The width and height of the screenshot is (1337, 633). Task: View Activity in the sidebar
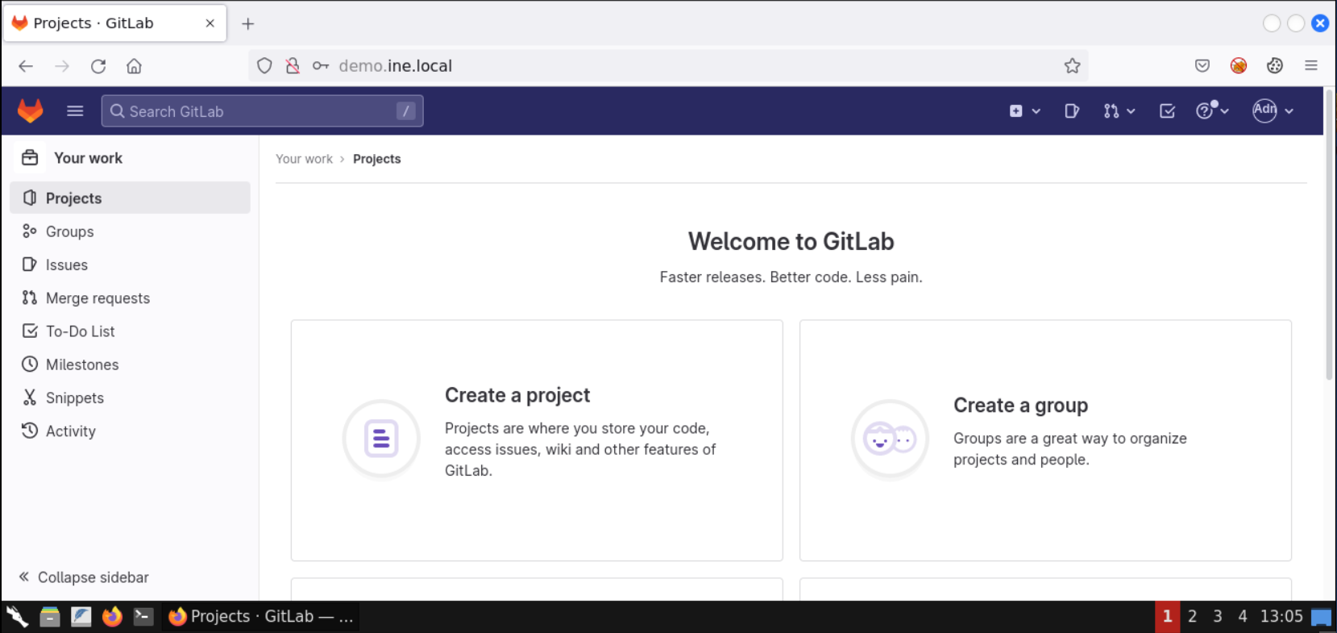131,431
